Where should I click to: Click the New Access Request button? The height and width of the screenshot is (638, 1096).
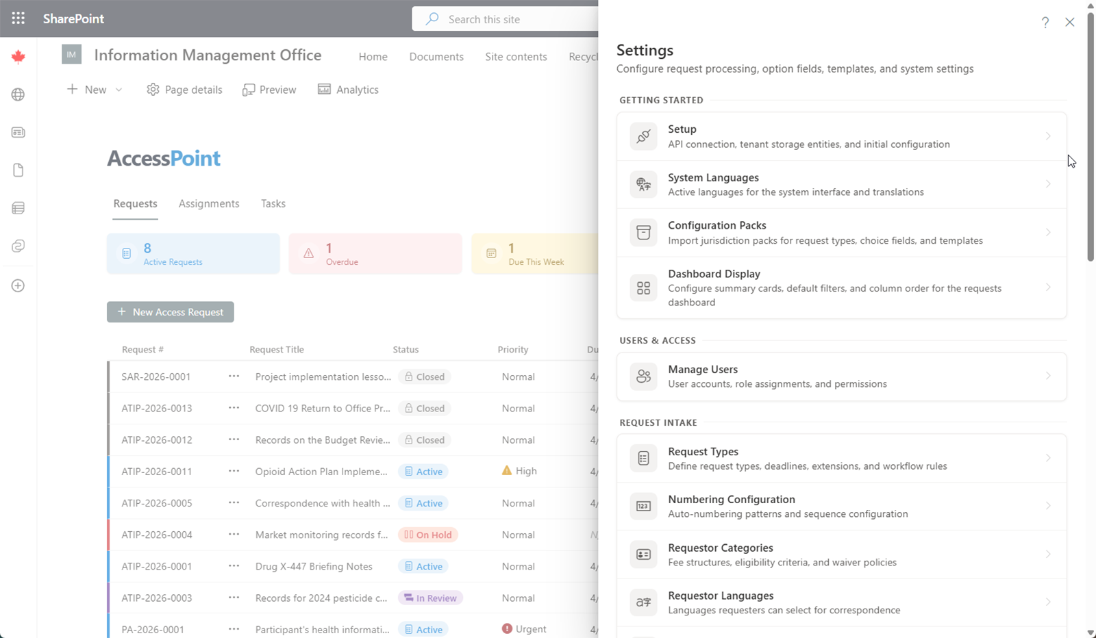170,311
